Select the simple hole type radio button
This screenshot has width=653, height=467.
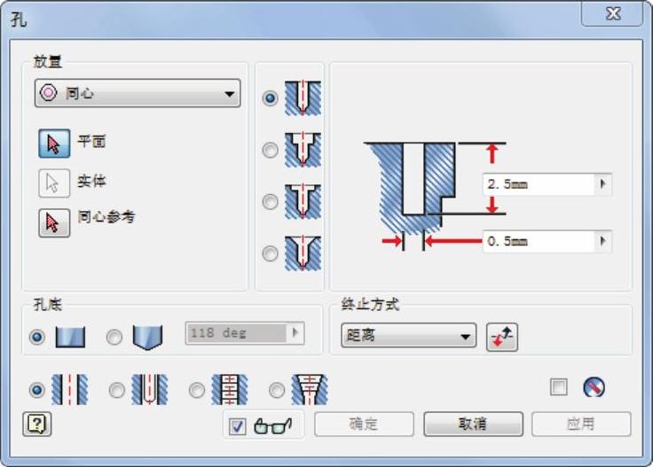point(37,390)
